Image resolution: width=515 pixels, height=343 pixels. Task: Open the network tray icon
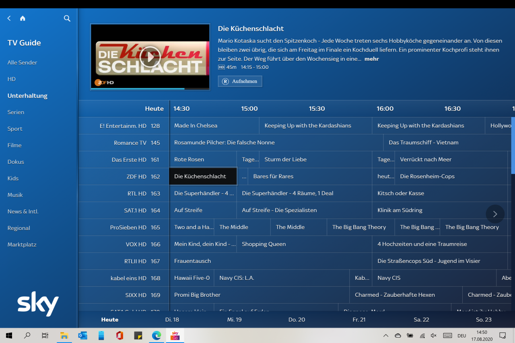(422, 335)
